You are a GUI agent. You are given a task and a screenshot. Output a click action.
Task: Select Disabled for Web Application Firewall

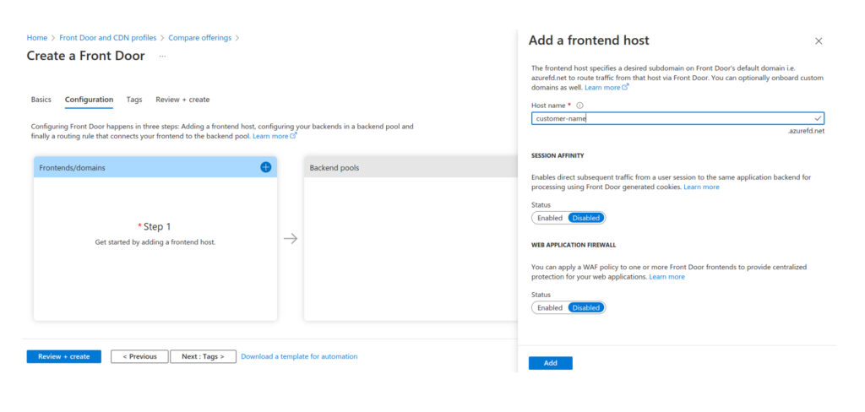pyautogui.click(x=586, y=308)
